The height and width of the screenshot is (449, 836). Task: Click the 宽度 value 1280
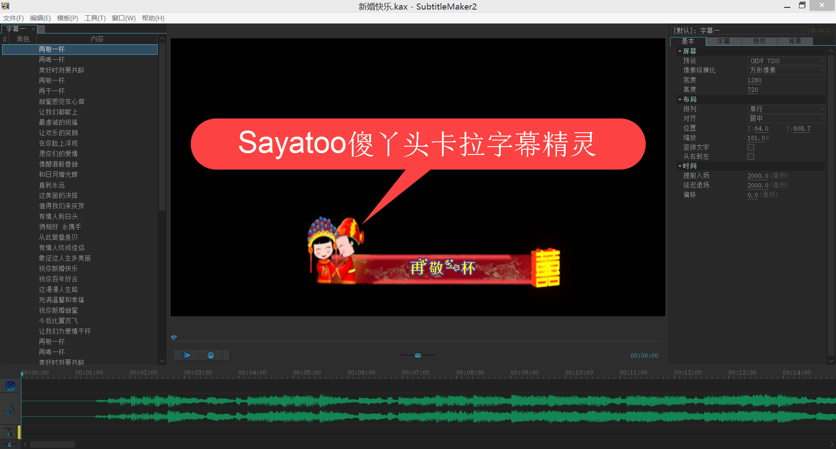[754, 80]
